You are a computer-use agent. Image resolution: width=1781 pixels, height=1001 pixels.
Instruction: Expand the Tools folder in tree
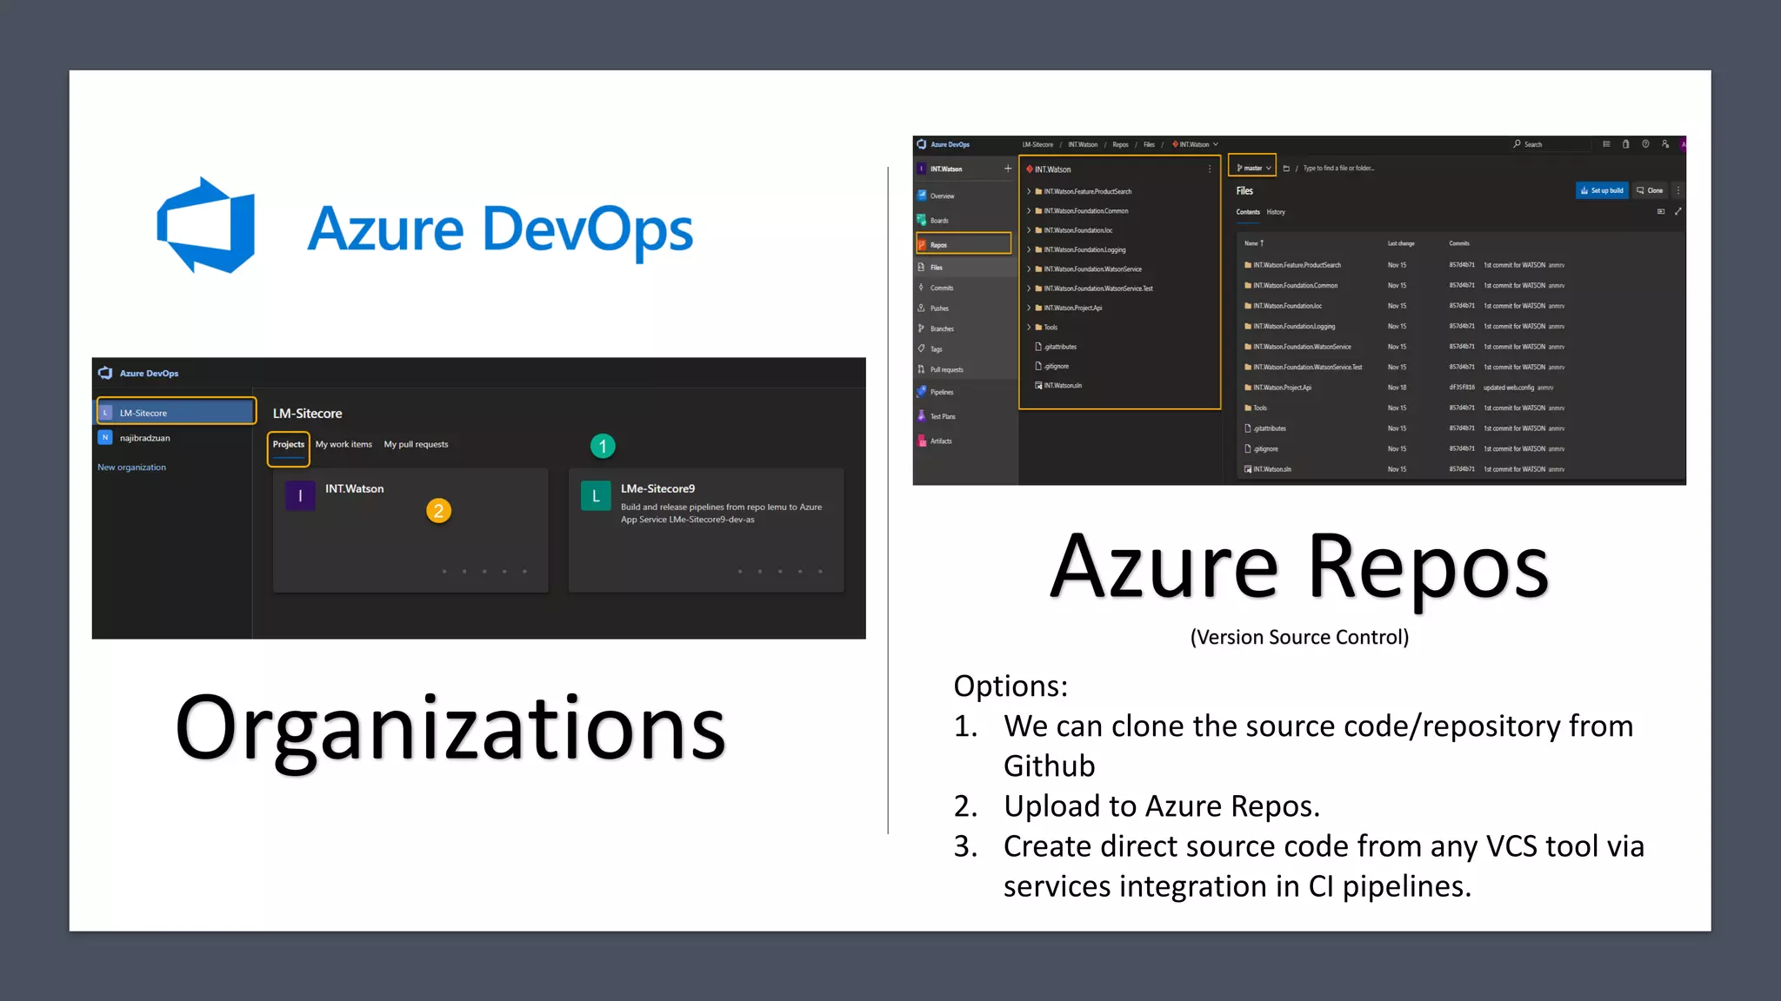pos(1029,328)
